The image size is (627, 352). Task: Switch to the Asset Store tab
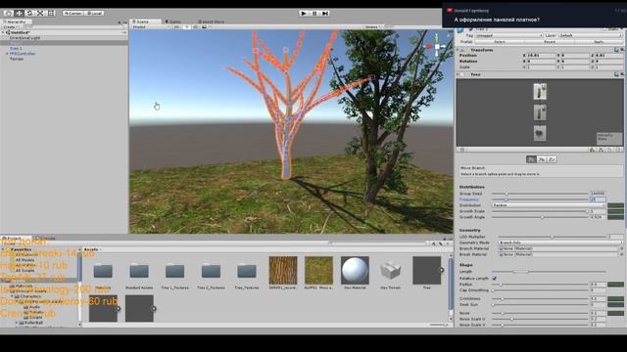[x=212, y=22]
